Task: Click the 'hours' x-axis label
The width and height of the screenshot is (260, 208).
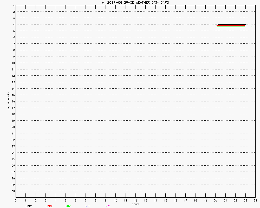Action: tap(135, 204)
